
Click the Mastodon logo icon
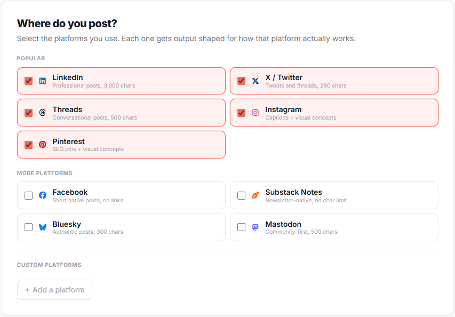click(255, 227)
